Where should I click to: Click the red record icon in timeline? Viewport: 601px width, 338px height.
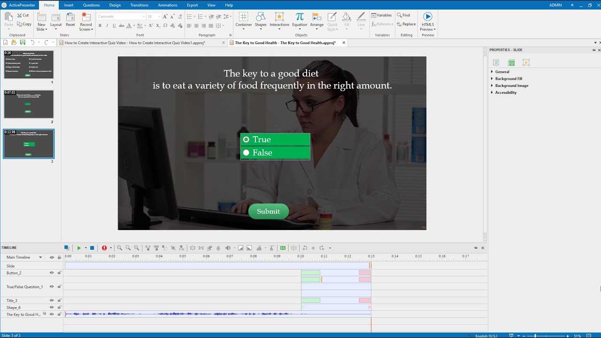coord(104,248)
